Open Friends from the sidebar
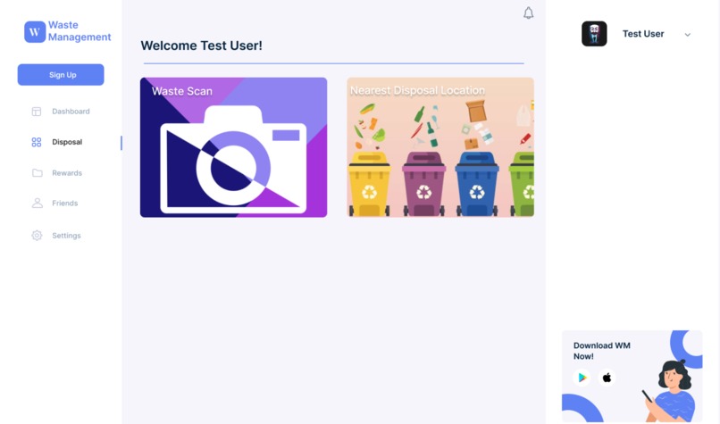Viewport: 720px width, 424px height. [64, 203]
